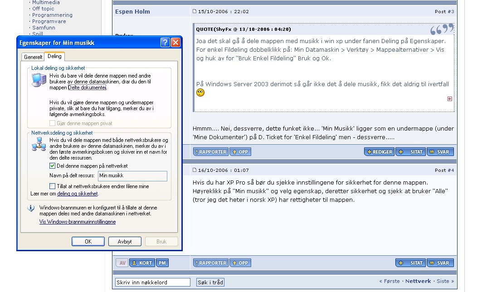Click OPP button under post #4
This screenshot has width=477, height=292.
point(240,263)
